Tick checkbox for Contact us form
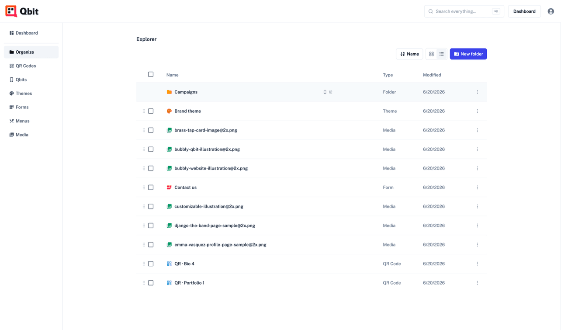561x330 pixels. coord(151,188)
